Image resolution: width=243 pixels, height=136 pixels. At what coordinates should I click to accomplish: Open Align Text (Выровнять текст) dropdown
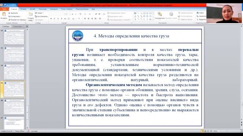[115, 16]
